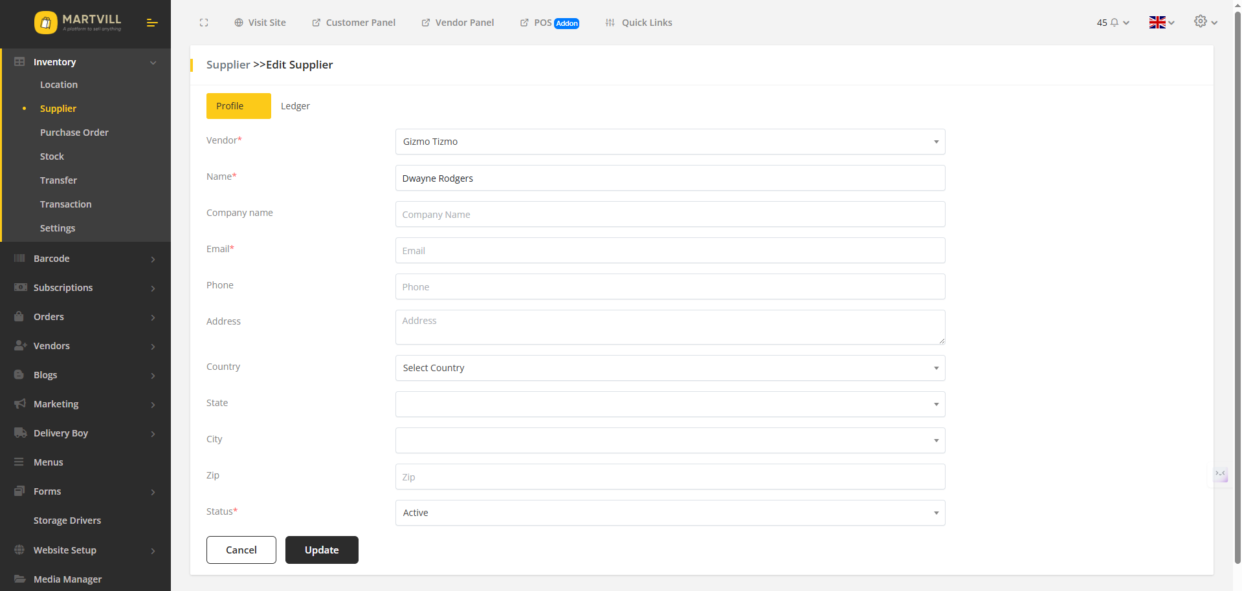Viewport: 1242px width, 591px height.
Task: Open the Status dropdown showing Active
Action: click(670, 513)
